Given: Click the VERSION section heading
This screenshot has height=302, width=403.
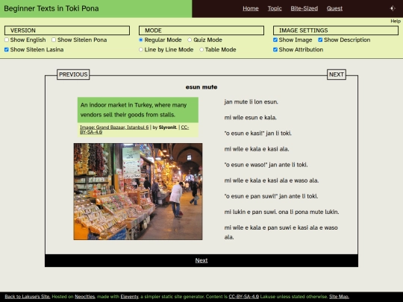Looking at the screenshot, I should (67, 31).
